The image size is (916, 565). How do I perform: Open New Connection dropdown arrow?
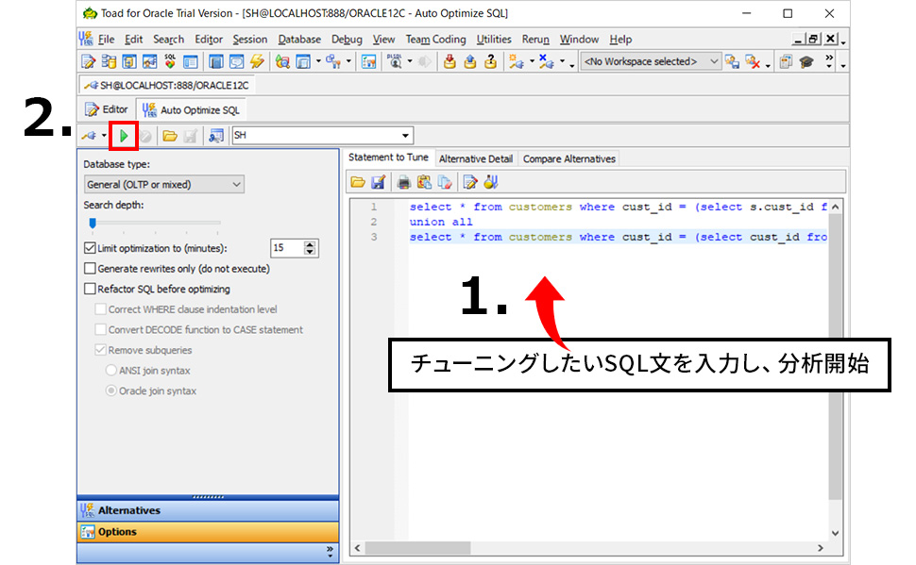pyautogui.click(x=532, y=61)
